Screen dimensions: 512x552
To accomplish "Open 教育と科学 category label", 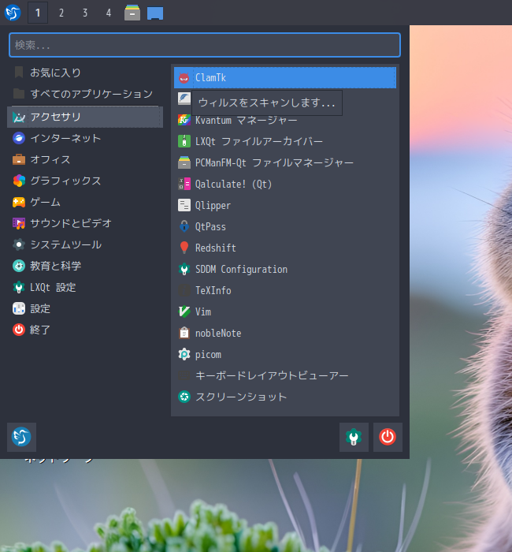I will pyautogui.click(x=56, y=266).
